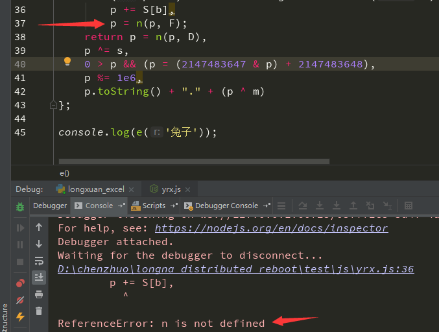Click the yrx.js:36 file path link
439x332 pixels.
click(236, 269)
